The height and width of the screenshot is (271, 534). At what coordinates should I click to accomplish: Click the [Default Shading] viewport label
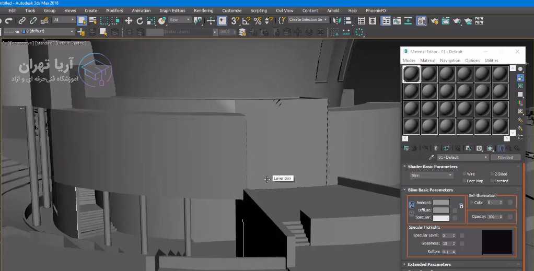pos(71,43)
